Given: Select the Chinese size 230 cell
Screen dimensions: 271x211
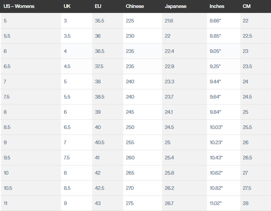Looking at the screenshot, I should pyautogui.click(x=130, y=36).
